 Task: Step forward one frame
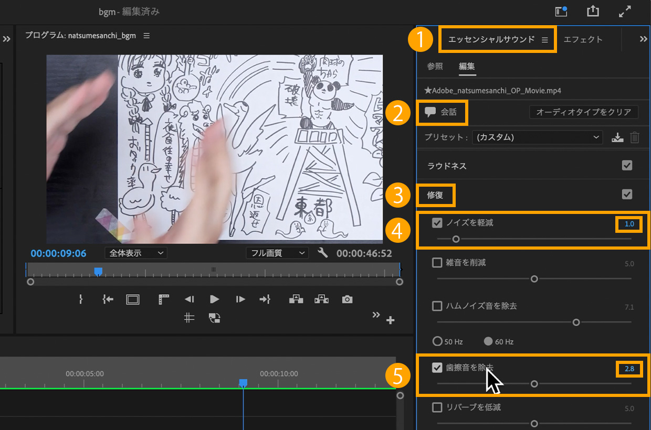coord(240,299)
